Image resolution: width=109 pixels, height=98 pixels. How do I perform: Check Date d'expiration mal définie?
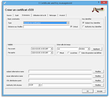(x=80, y=53)
